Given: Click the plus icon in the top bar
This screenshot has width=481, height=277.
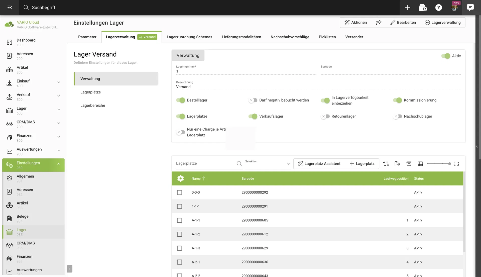Looking at the screenshot, I should [407, 8].
